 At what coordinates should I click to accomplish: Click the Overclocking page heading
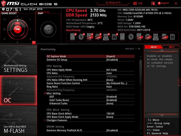coord(48,49)
